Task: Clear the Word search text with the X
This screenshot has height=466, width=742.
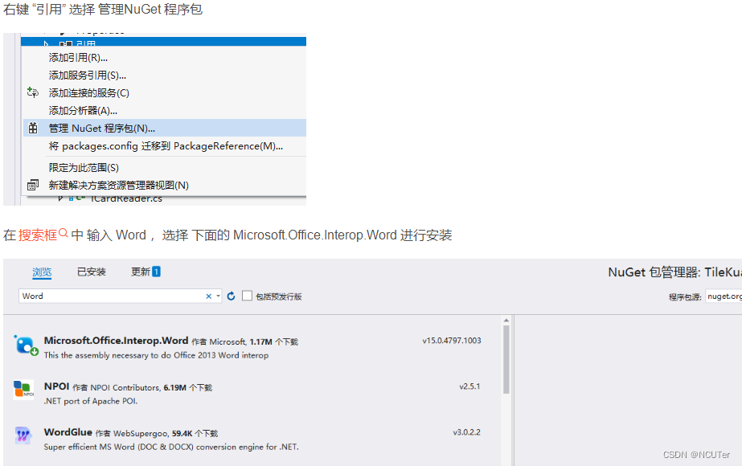Action: 209,296
